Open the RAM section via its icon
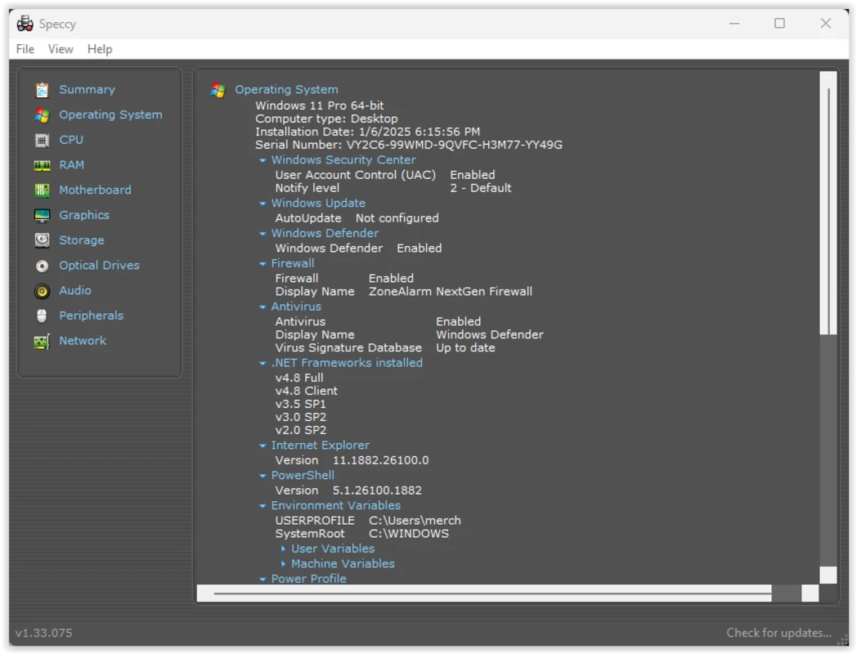This screenshot has width=857, height=654. [43, 164]
